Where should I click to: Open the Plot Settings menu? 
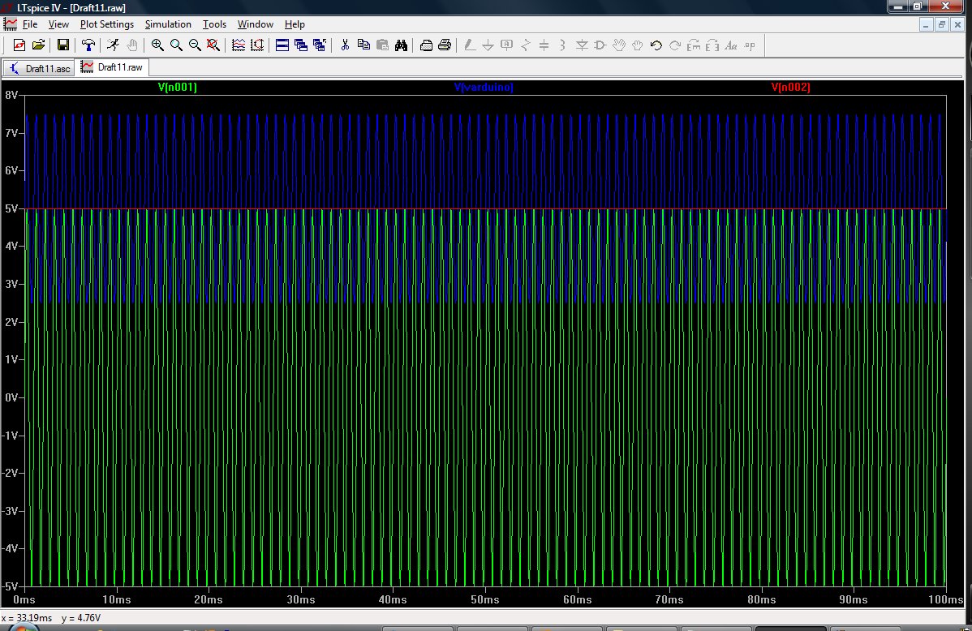pyautogui.click(x=107, y=24)
